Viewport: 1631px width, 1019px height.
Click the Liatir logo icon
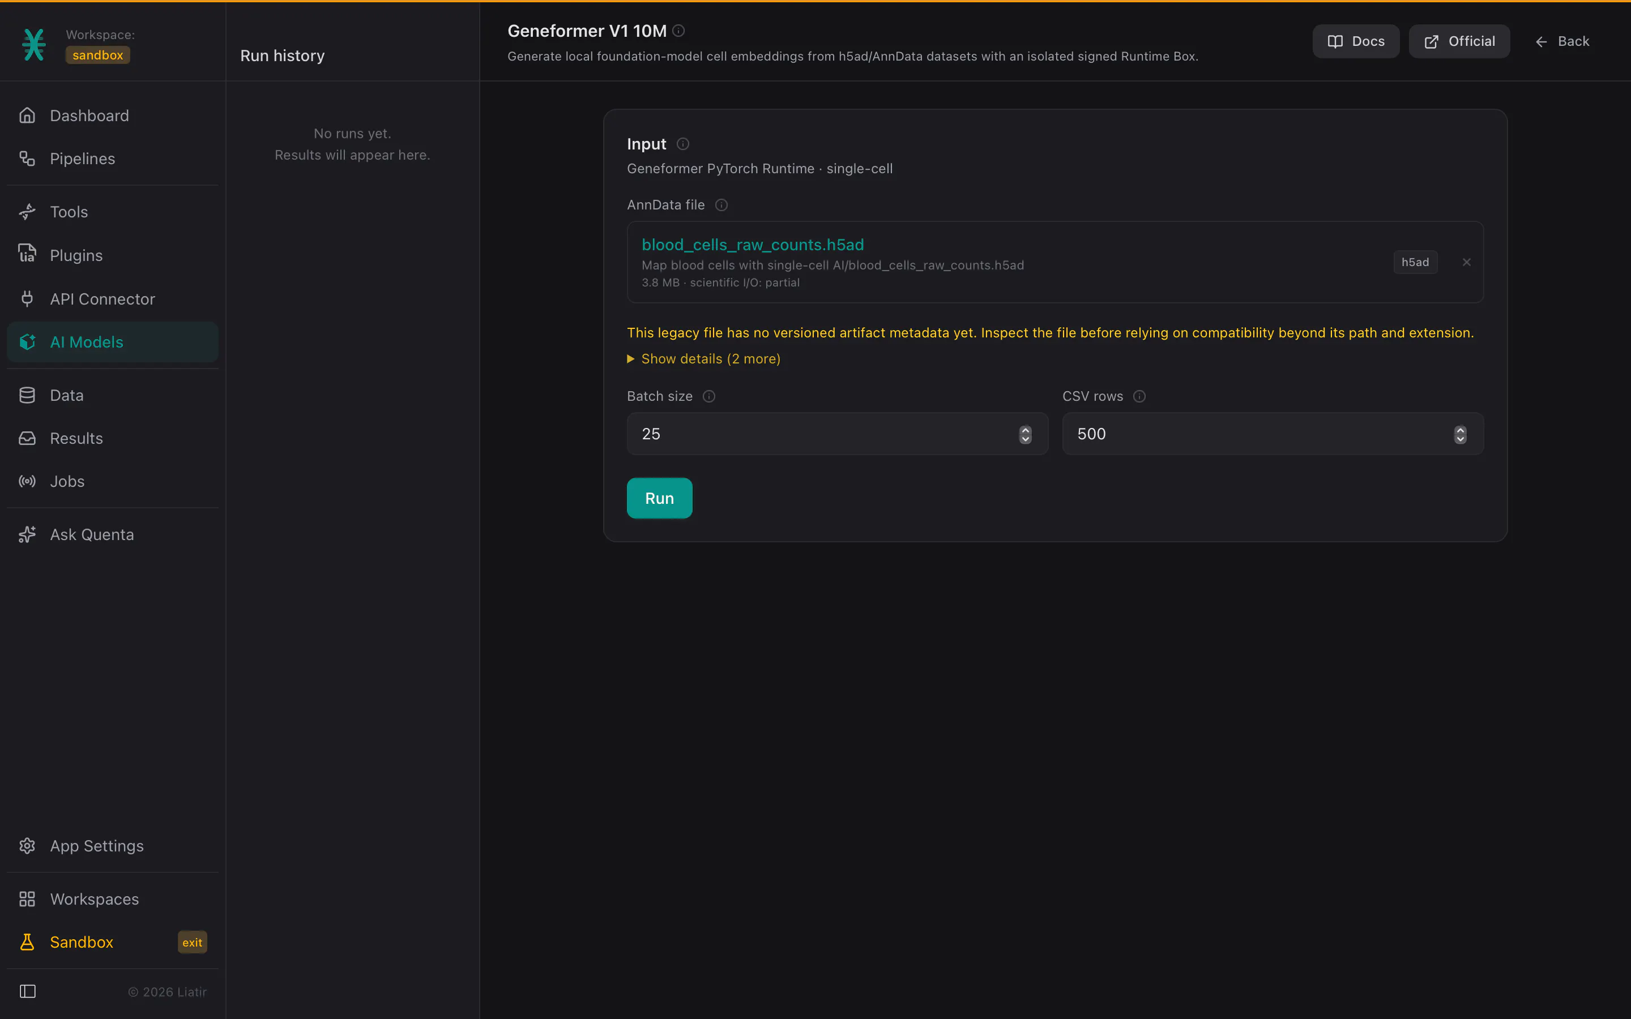[x=34, y=45]
